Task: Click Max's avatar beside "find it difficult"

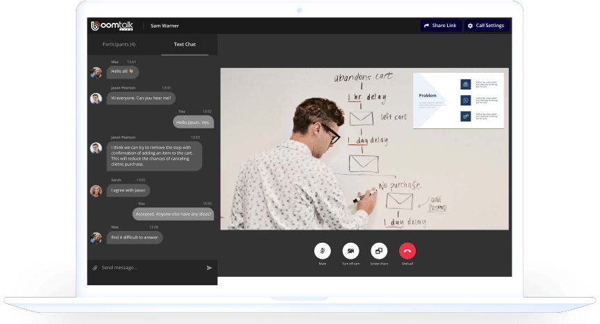Action: pyautogui.click(x=96, y=237)
